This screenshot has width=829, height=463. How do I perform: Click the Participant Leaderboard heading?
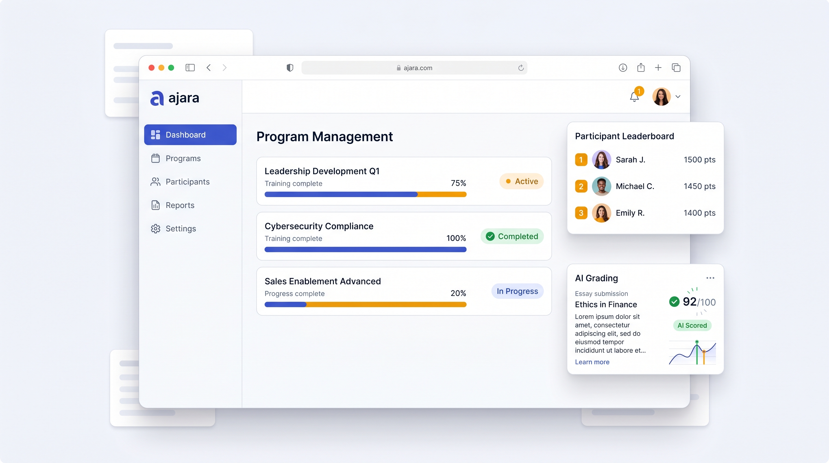[x=624, y=136]
